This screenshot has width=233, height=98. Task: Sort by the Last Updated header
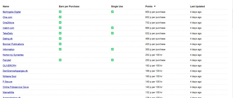(x=198, y=6)
